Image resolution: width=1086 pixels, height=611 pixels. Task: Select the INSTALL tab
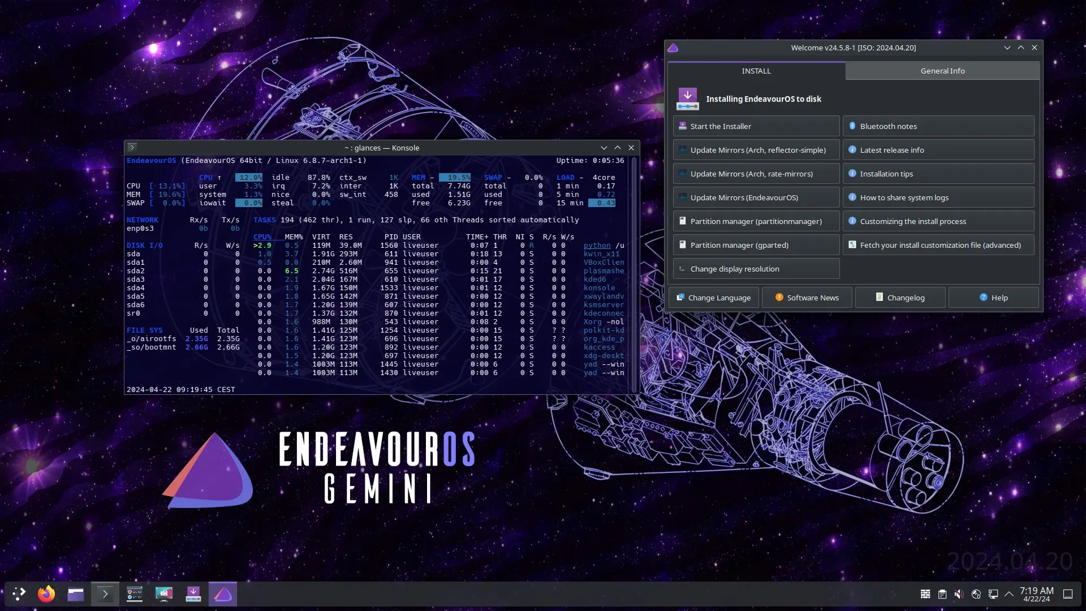tap(756, 71)
